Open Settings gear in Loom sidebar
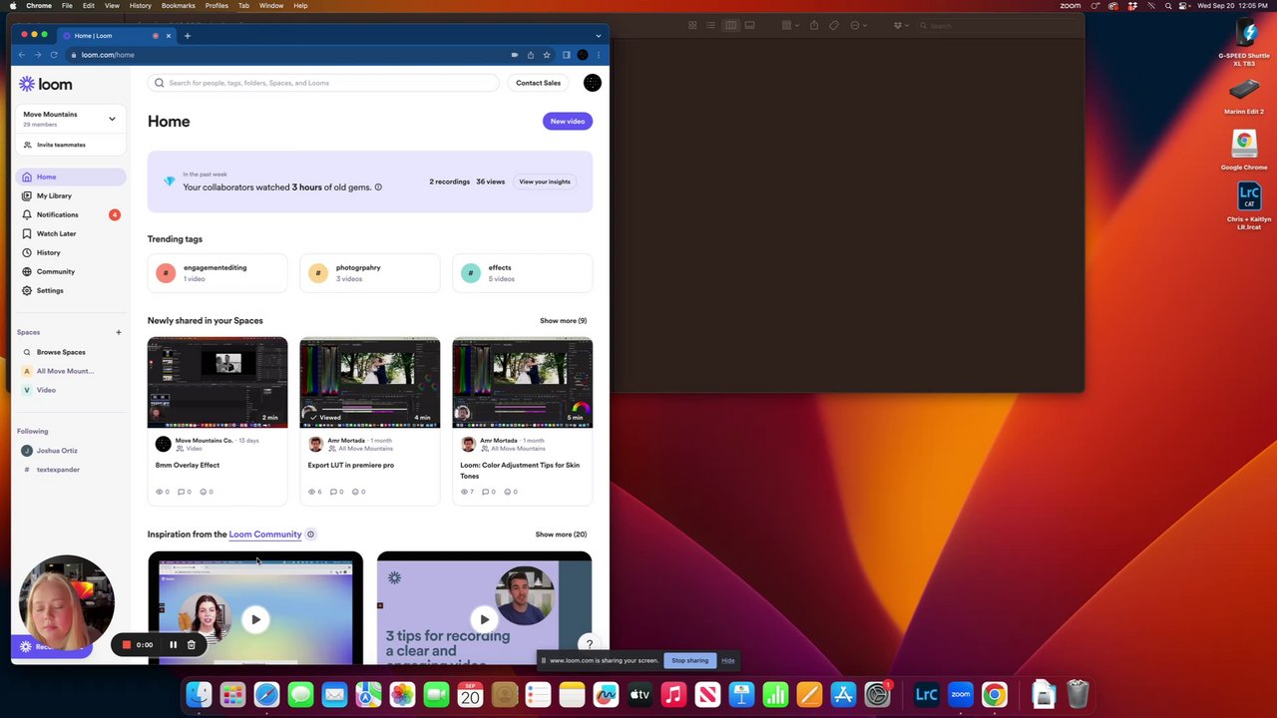 pyautogui.click(x=70, y=290)
